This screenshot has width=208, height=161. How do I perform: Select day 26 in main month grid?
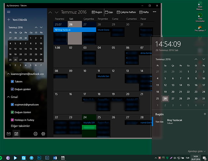pyautogui.click(x=75, y=33)
